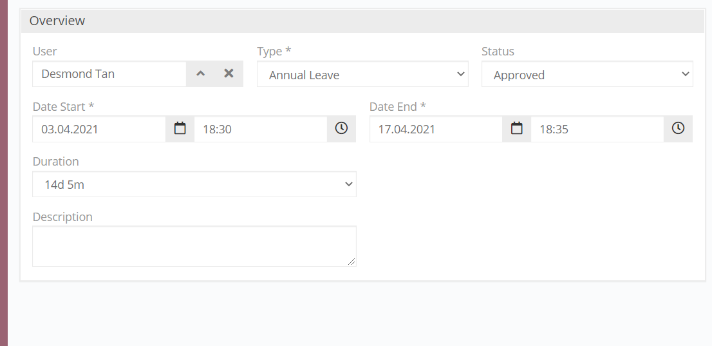The width and height of the screenshot is (712, 346).
Task: Focus the end time field 18:35
Action: coord(597,129)
